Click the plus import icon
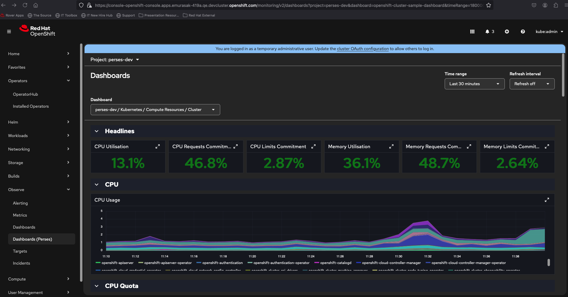This screenshot has height=297, width=568. (x=507, y=31)
